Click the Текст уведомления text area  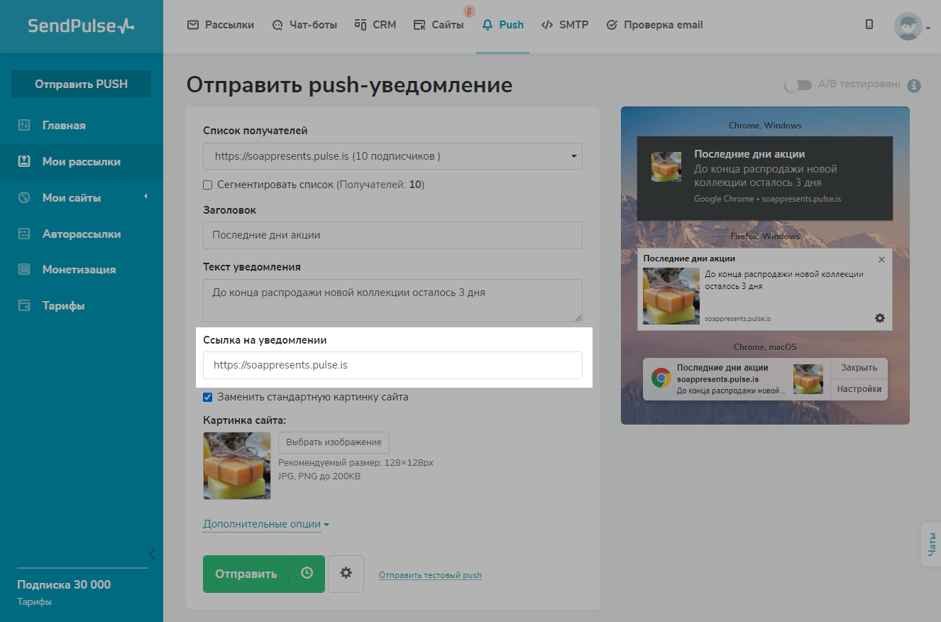pyautogui.click(x=392, y=300)
